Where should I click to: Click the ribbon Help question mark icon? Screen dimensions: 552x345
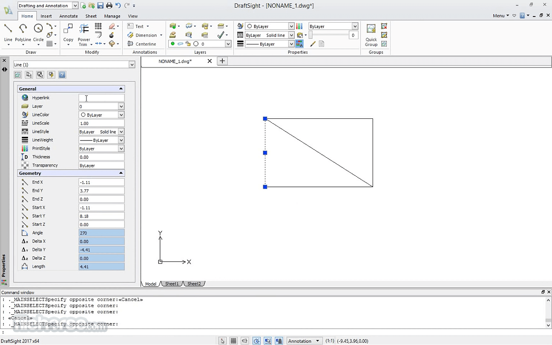(x=522, y=16)
